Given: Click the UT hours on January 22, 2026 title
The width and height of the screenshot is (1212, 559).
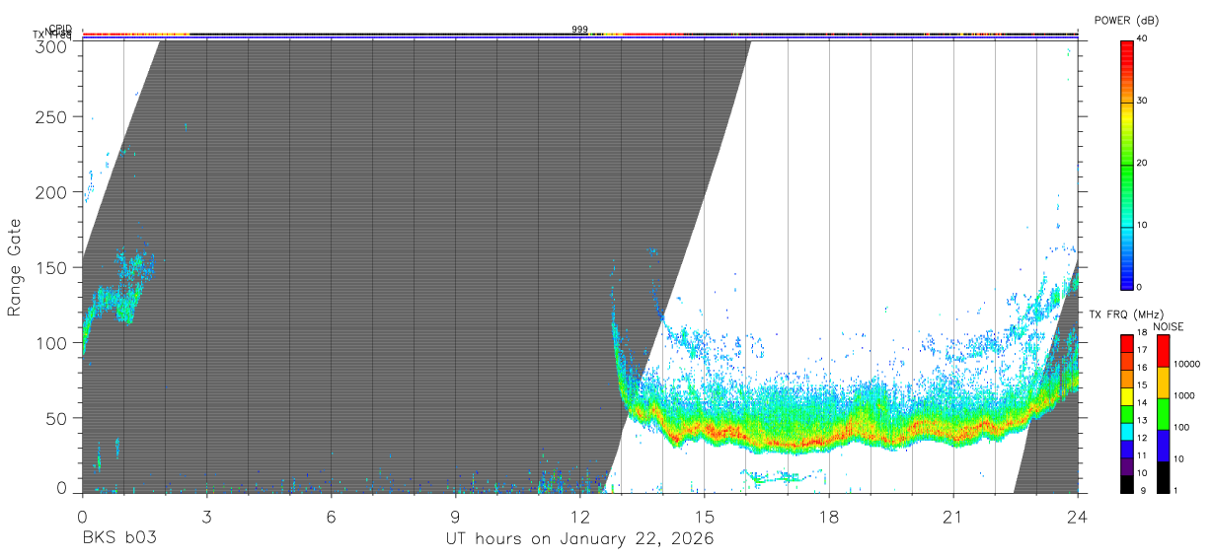Looking at the screenshot, I should coord(579,539).
